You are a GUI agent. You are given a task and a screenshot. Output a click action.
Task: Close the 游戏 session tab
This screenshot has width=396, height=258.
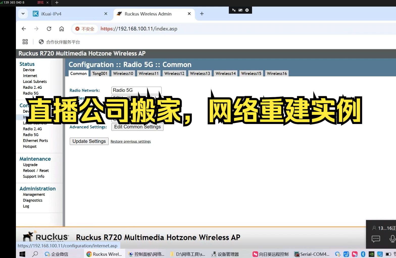click(x=47, y=3)
